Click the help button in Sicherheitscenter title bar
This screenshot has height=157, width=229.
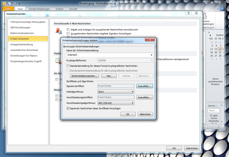pos(189,13)
